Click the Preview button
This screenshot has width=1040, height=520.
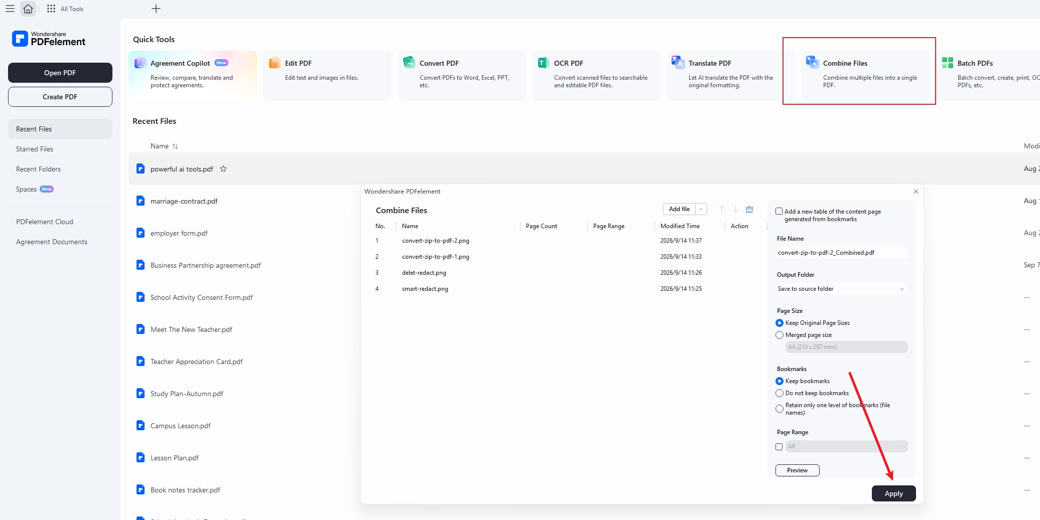click(797, 470)
